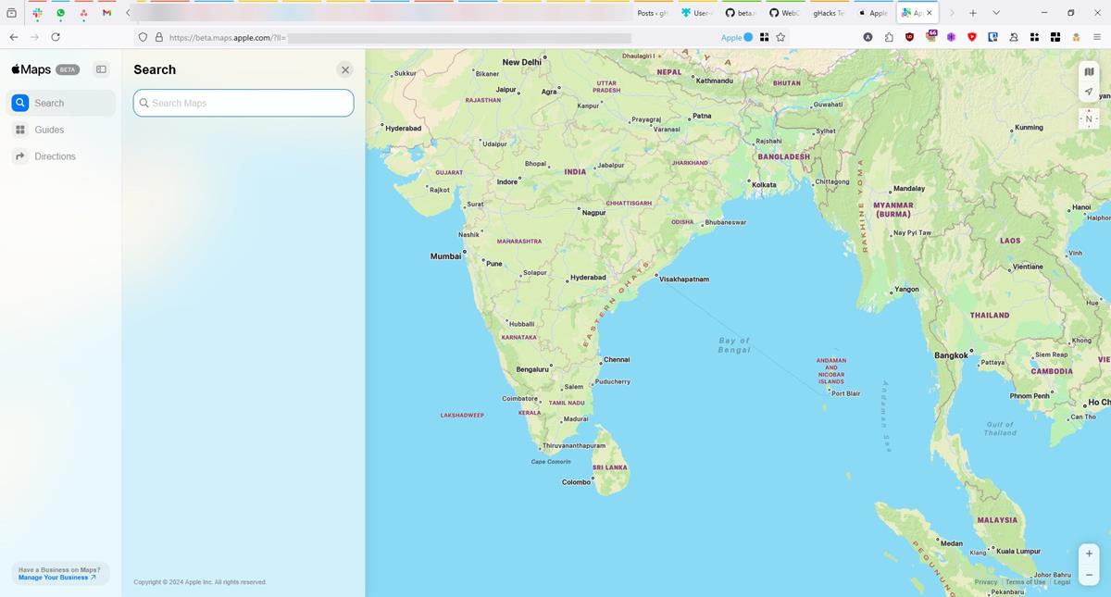
Task: Toggle the Maps sidebar panel
Action: click(x=102, y=69)
